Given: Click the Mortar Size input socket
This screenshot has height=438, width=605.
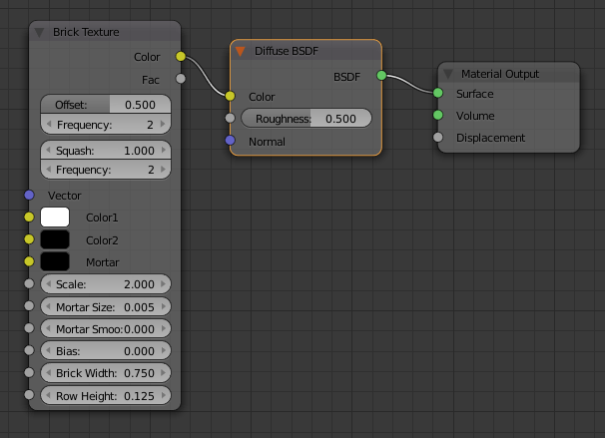Looking at the screenshot, I should (x=29, y=306).
